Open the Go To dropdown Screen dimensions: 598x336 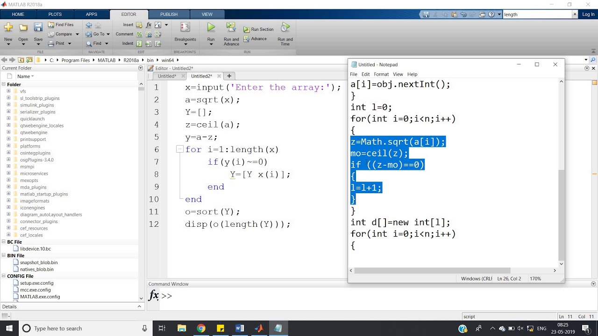click(x=108, y=34)
